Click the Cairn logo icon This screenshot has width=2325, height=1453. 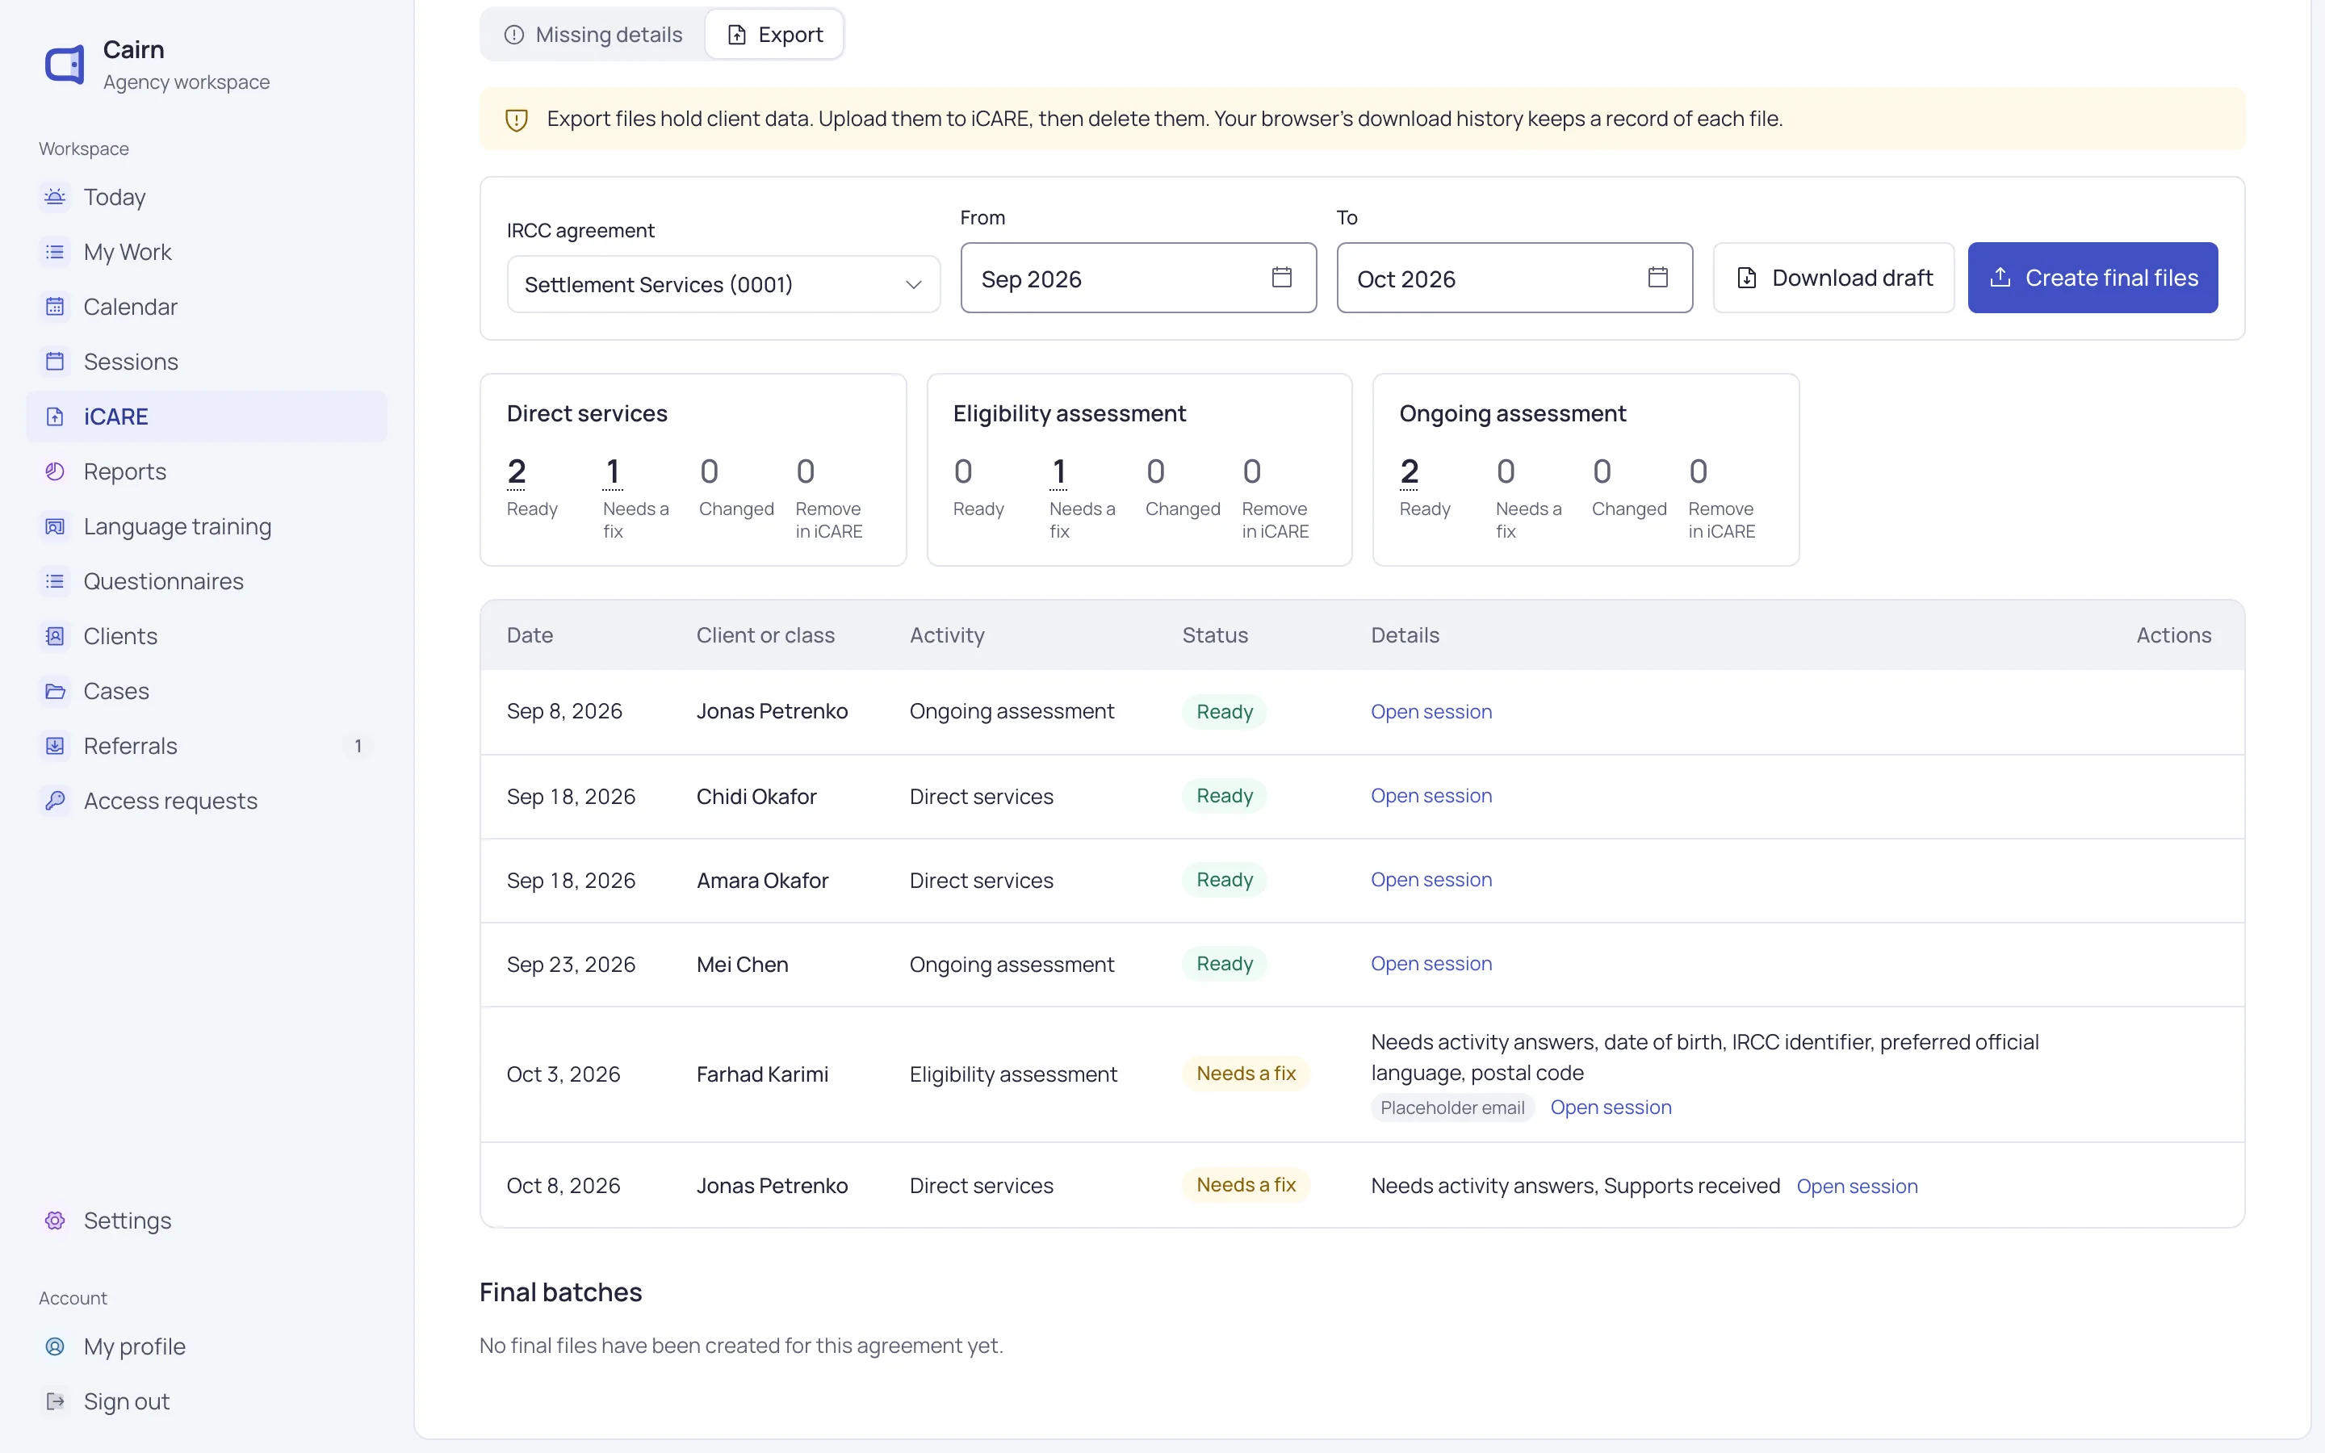coord(65,65)
